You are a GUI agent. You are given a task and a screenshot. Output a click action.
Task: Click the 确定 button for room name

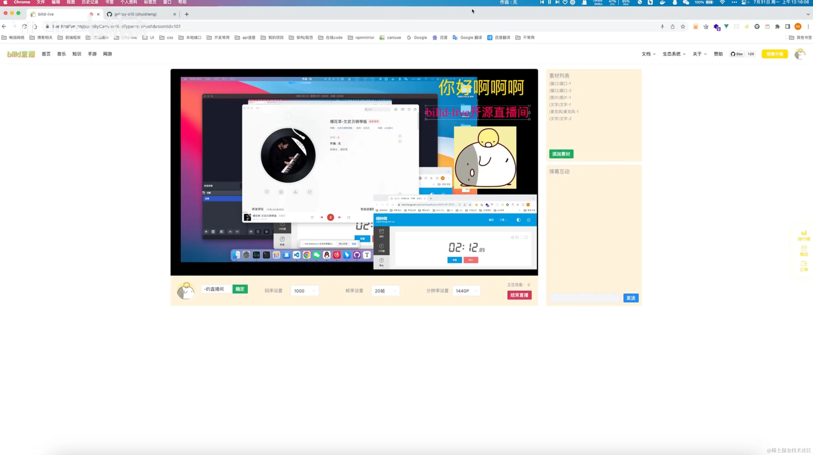(240, 289)
